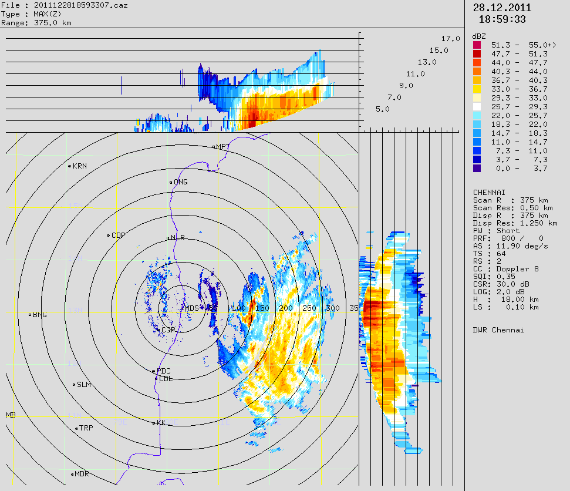Viewport: 570px width, 491px height.
Task: Click the 15.0 km height label
Action: point(439,50)
